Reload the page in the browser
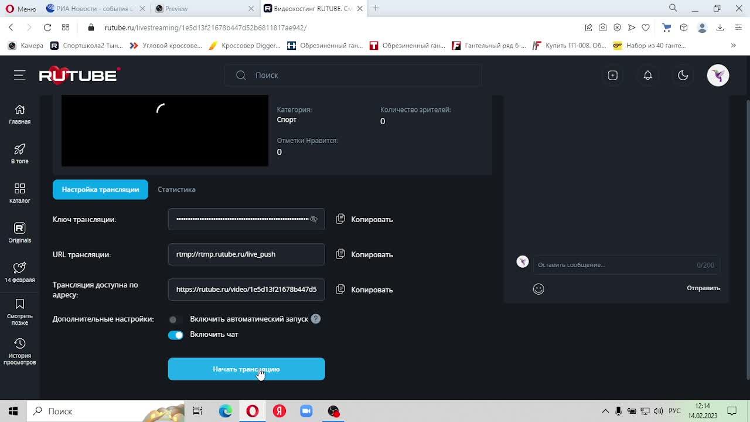Image resolution: width=750 pixels, height=422 pixels. pyautogui.click(x=47, y=28)
